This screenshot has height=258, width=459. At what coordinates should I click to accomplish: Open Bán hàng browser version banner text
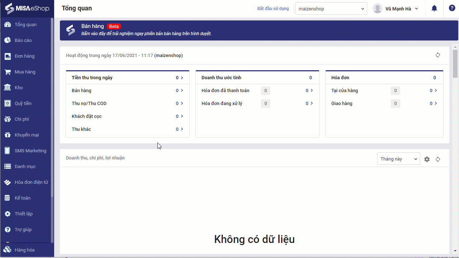point(146,34)
